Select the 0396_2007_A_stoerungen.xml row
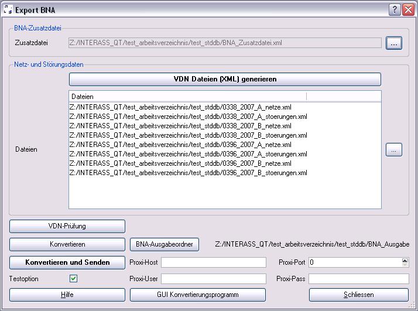Image resolution: width=418 pixels, height=311 pixels. coord(188,154)
